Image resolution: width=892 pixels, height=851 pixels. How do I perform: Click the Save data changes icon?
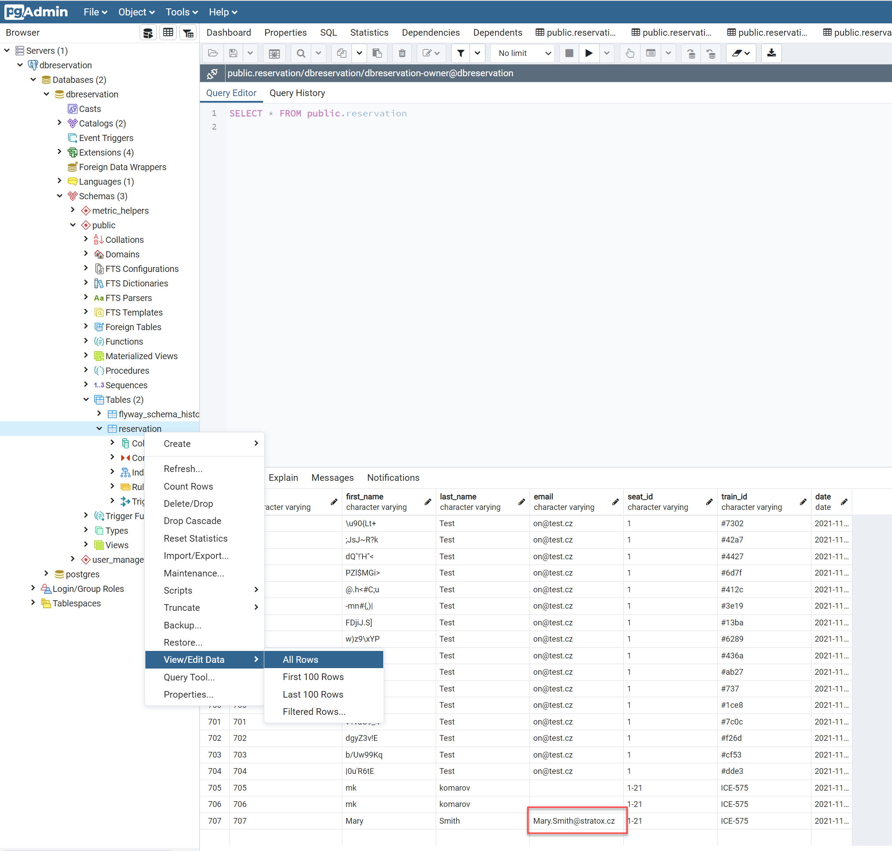274,53
